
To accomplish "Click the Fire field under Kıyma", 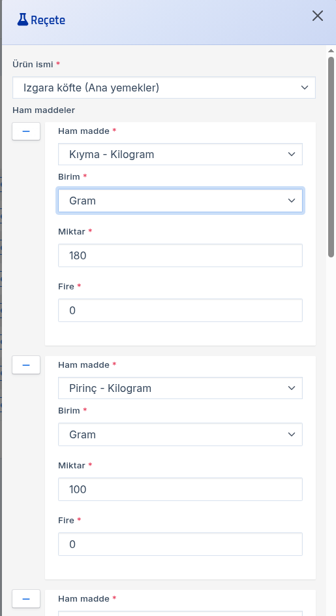I will click(180, 310).
